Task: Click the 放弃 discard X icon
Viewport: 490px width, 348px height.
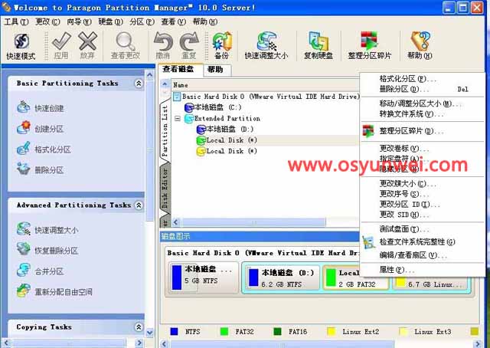Action: 87,41
